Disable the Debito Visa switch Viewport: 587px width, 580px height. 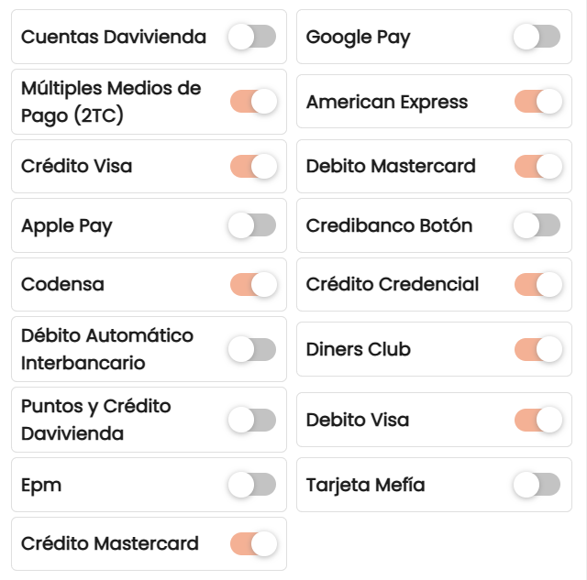pyautogui.click(x=538, y=420)
